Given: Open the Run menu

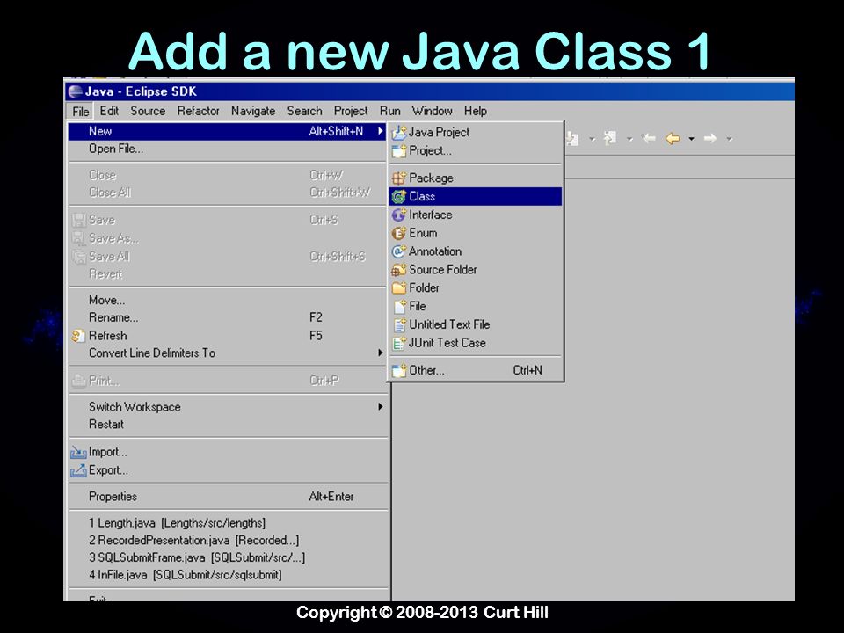Looking at the screenshot, I should pos(390,111).
